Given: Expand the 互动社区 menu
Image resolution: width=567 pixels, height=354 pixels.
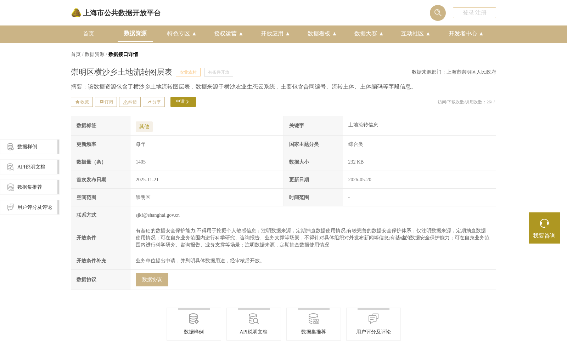Looking at the screenshot, I should [415, 34].
